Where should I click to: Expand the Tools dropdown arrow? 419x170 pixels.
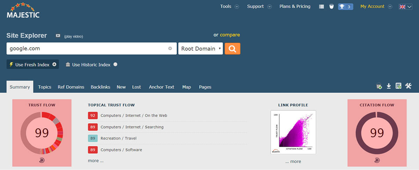pyautogui.click(x=237, y=7)
